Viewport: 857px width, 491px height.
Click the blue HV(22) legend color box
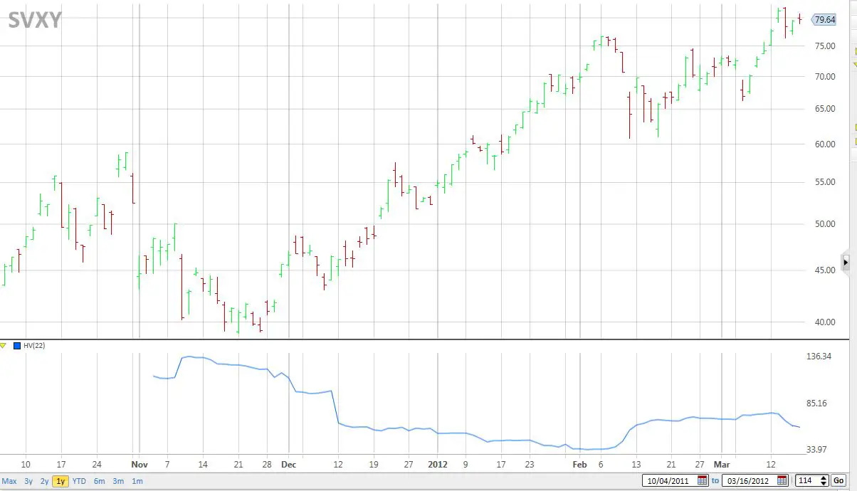[17, 346]
